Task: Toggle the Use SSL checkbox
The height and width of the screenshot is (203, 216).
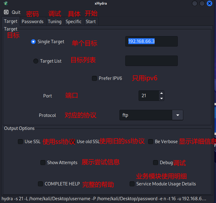Action: tap(20, 142)
